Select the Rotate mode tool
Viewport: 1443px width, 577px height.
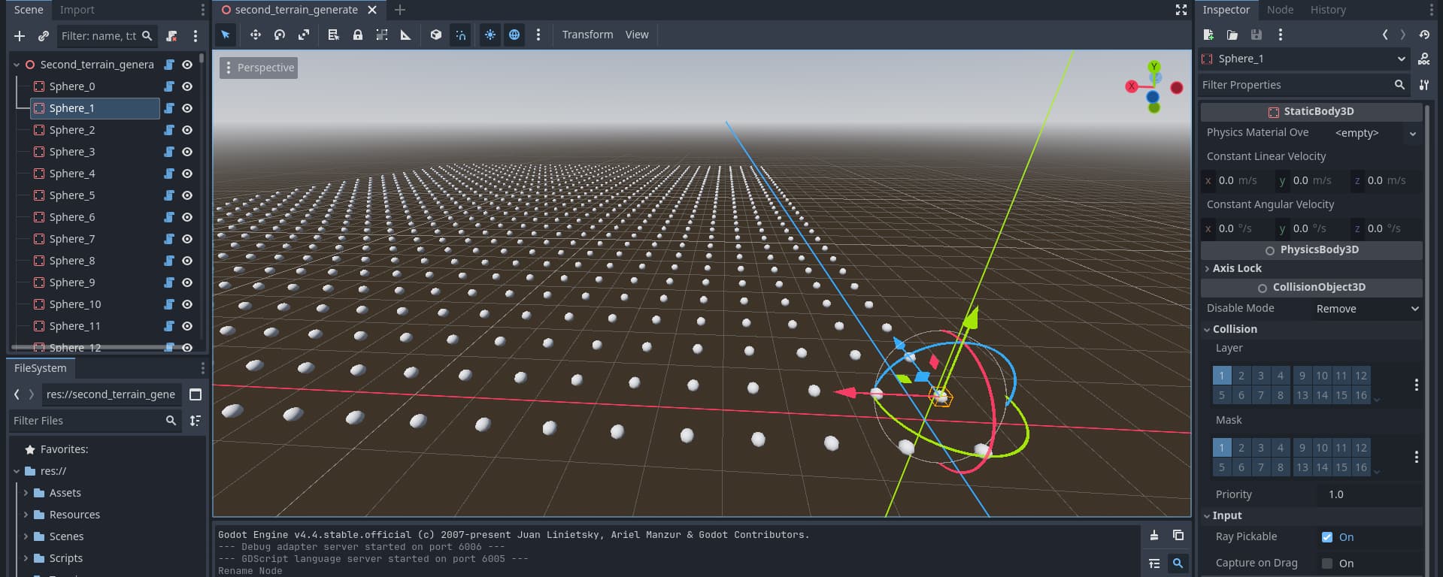[280, 35]
